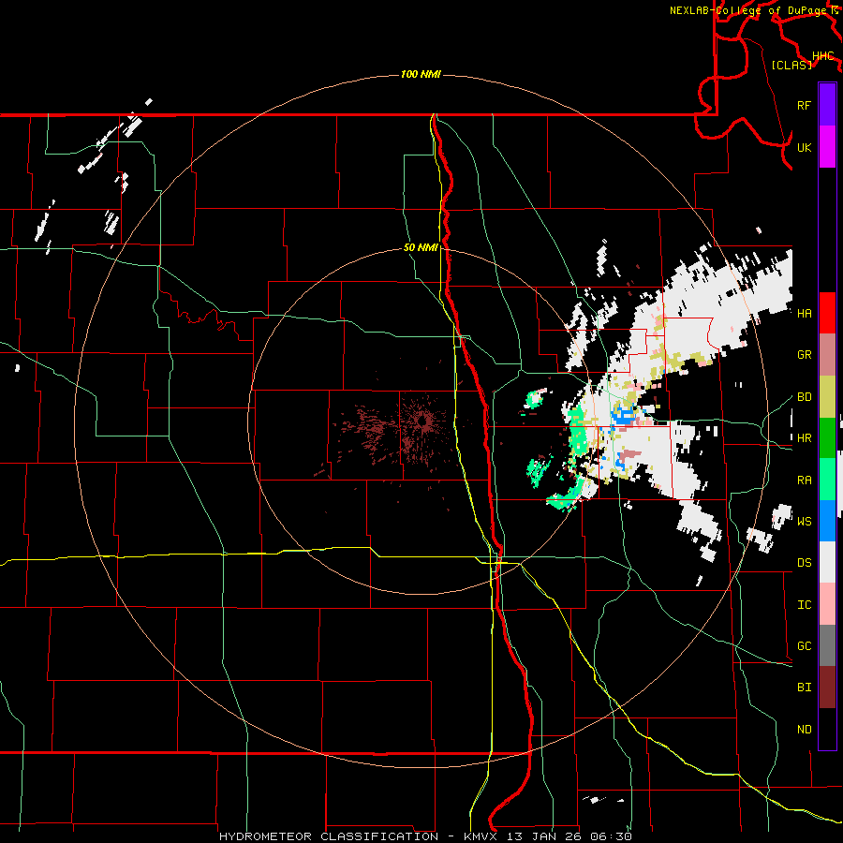Screen dimensions: 843x843
Task: Click the 'GC' legend label
Action: (x=804, y=645)
